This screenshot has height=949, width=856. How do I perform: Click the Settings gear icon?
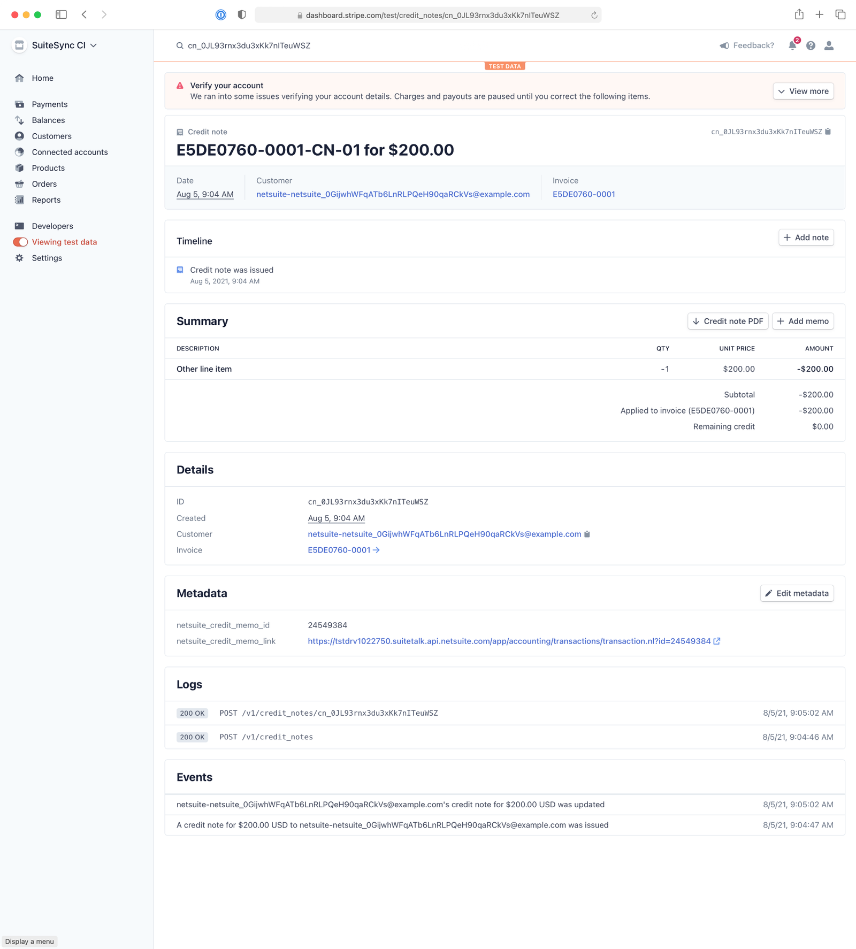pyautogui.click(x=19, y=258)
